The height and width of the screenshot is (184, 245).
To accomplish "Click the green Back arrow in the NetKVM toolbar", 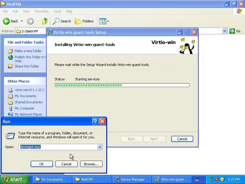I will pos(6,21).
